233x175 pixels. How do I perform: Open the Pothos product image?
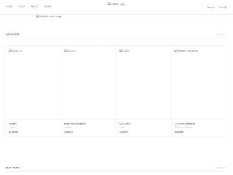(x=34, y=83)
